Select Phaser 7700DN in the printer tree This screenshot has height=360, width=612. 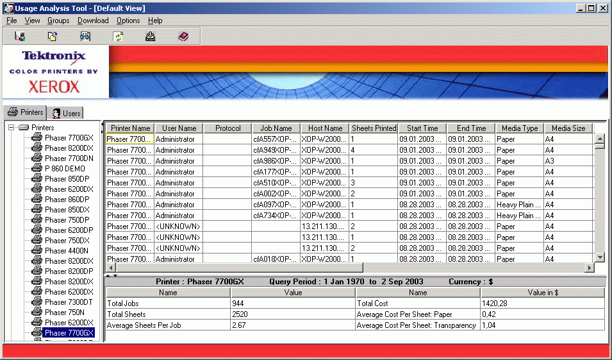tap(69, 159)
